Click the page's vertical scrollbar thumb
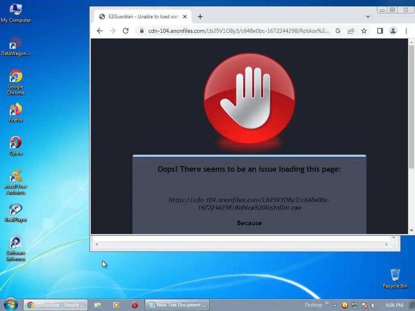This screenshot has width=415, height=311. (x=411, y=107)
